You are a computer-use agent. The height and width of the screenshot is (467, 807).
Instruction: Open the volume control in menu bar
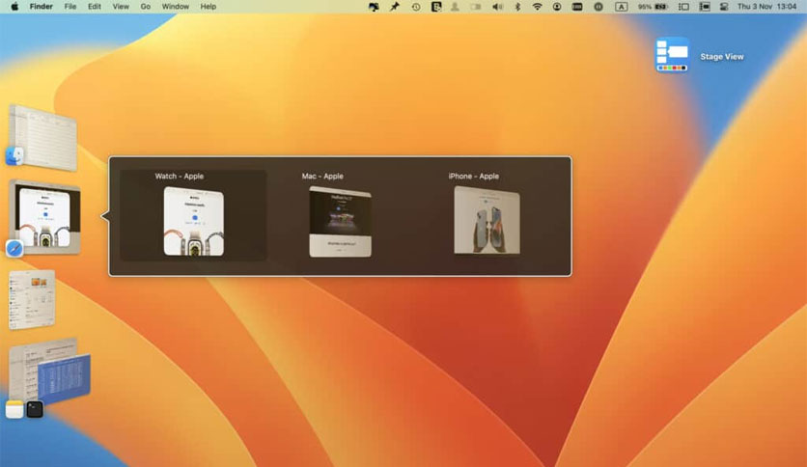[497, 7]
